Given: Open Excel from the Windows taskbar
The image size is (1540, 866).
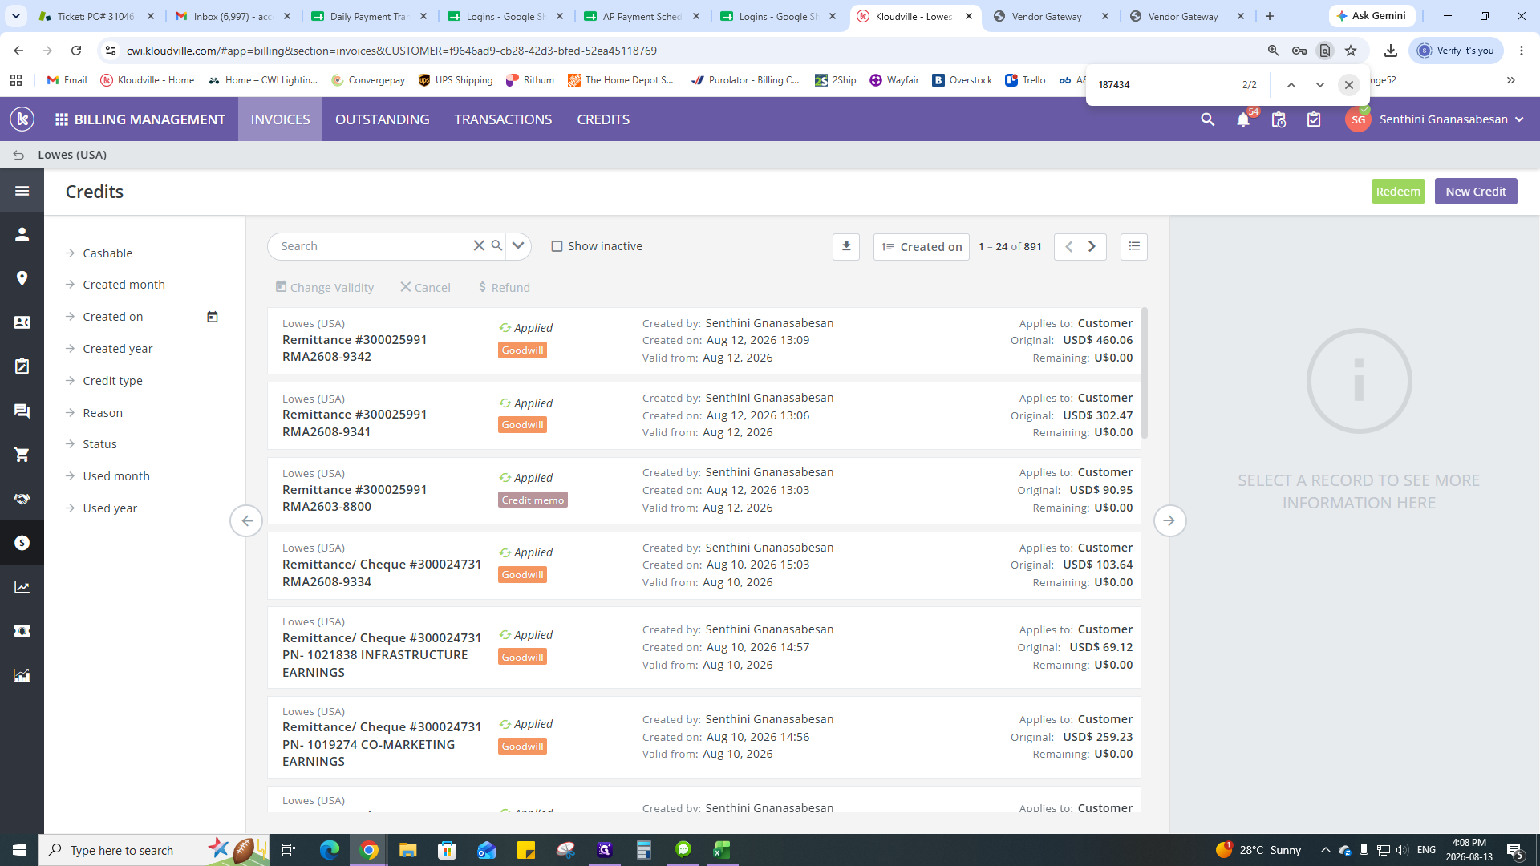Looking at the screenshot, I should coord(721,850).
